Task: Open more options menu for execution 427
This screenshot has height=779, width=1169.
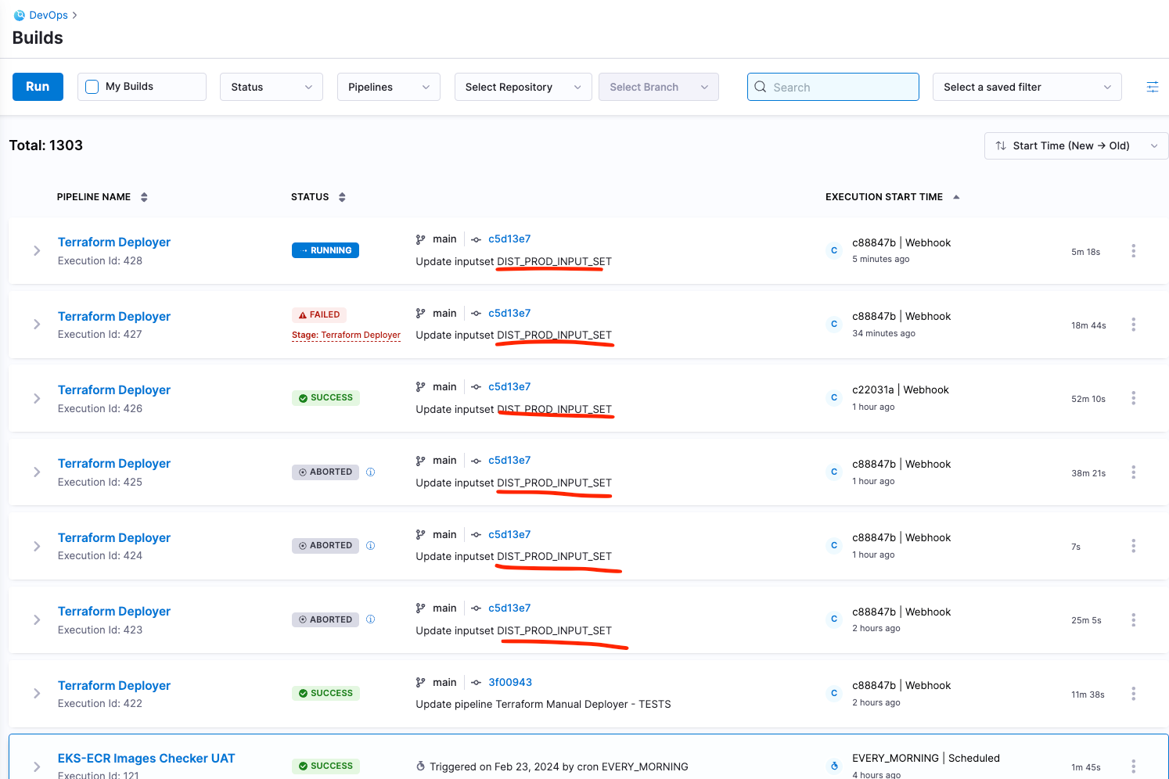Action: click(x=1133, y=324)
